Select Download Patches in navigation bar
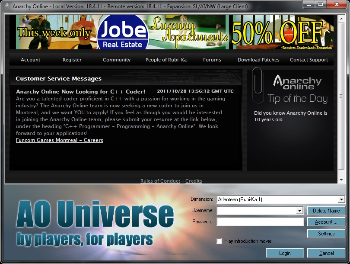350x264 pixels. tap(258, 60)
